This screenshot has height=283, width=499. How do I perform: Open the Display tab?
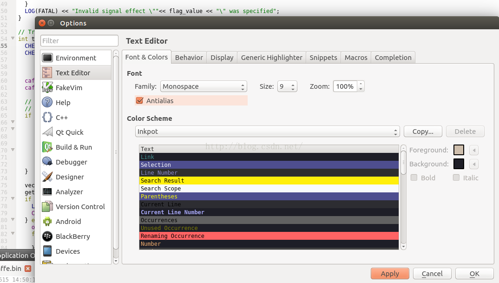222,58
